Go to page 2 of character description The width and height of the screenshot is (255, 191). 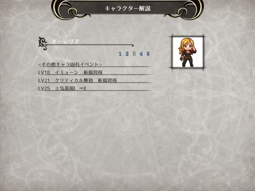127,54
